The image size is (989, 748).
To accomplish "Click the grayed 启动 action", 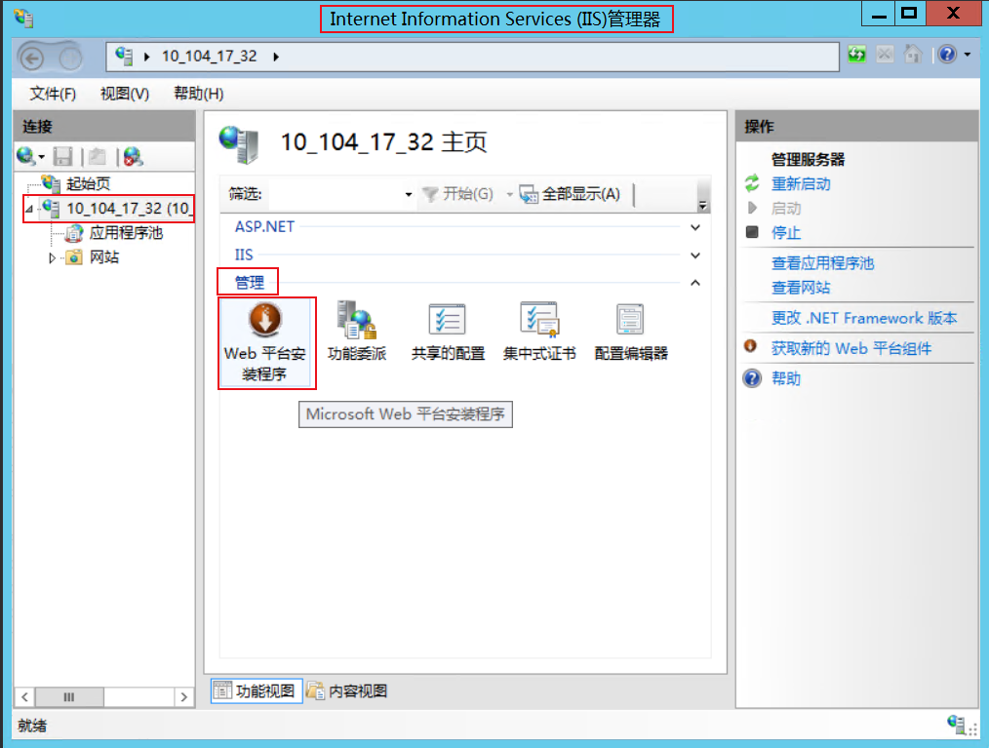I will click(x=786, y=209).
